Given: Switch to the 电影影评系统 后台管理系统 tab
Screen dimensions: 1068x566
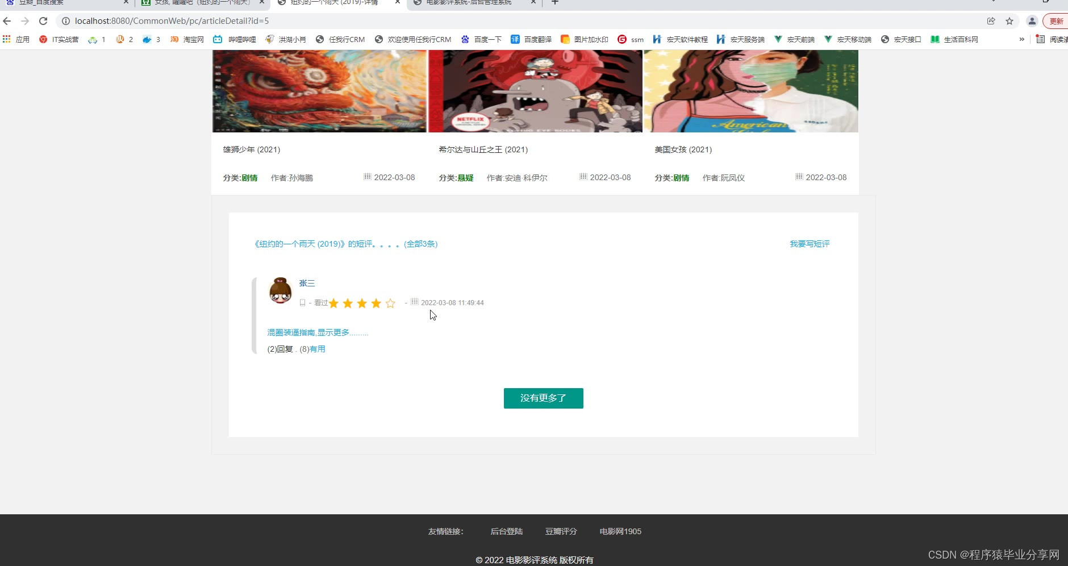Looking at the screenshot, I should [x=474, y=3].
